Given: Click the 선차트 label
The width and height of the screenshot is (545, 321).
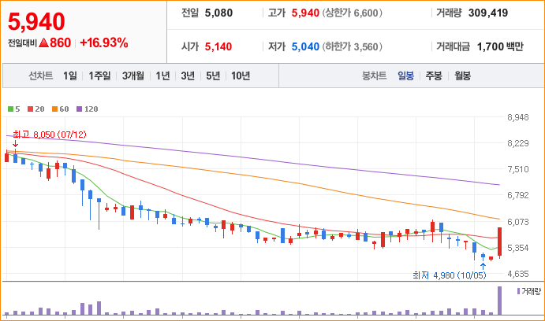Looking at the screenshot, I should pyautogui.click(x=41, y=76).
